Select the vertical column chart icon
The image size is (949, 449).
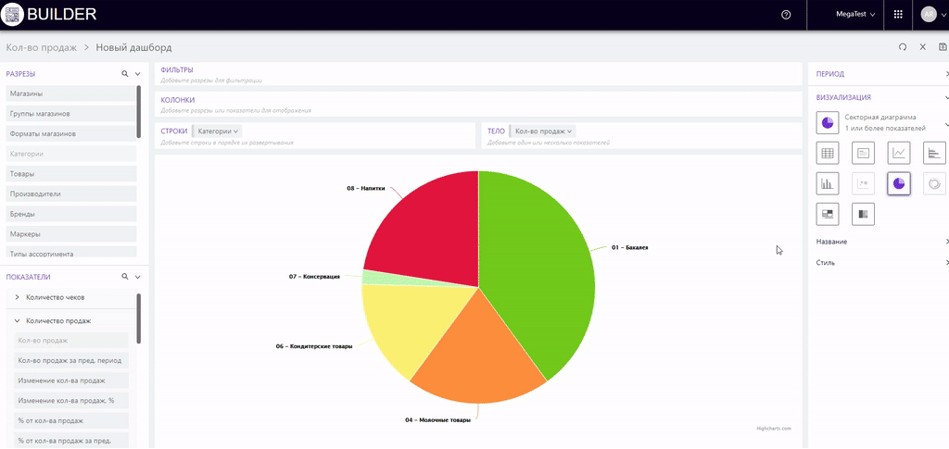coord(828,183)
